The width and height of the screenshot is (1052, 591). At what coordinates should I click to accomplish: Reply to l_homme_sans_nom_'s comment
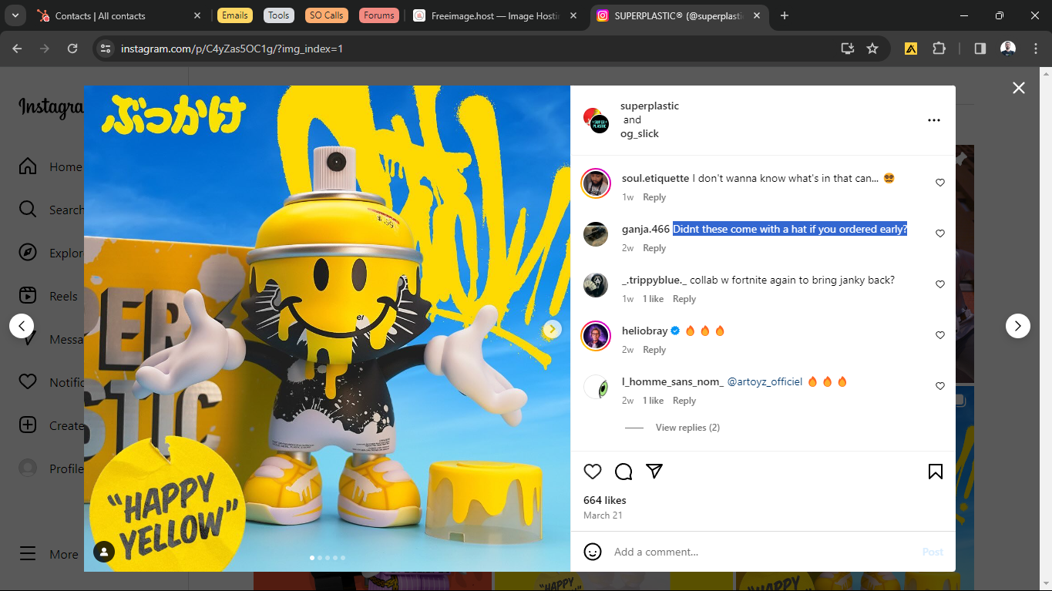tap(684, 401)
